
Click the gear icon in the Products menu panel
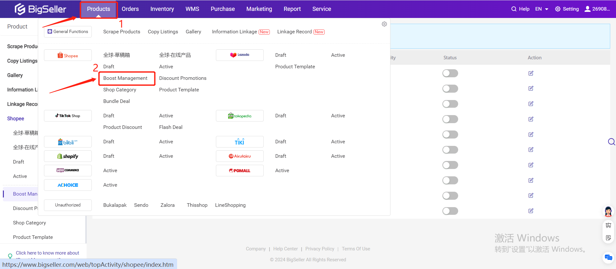(384, 24)
